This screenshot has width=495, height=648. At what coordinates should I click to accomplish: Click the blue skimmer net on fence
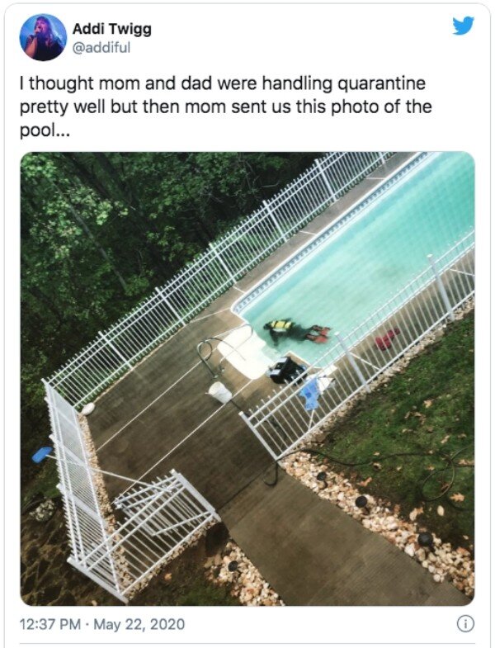[x=42, y=454]
